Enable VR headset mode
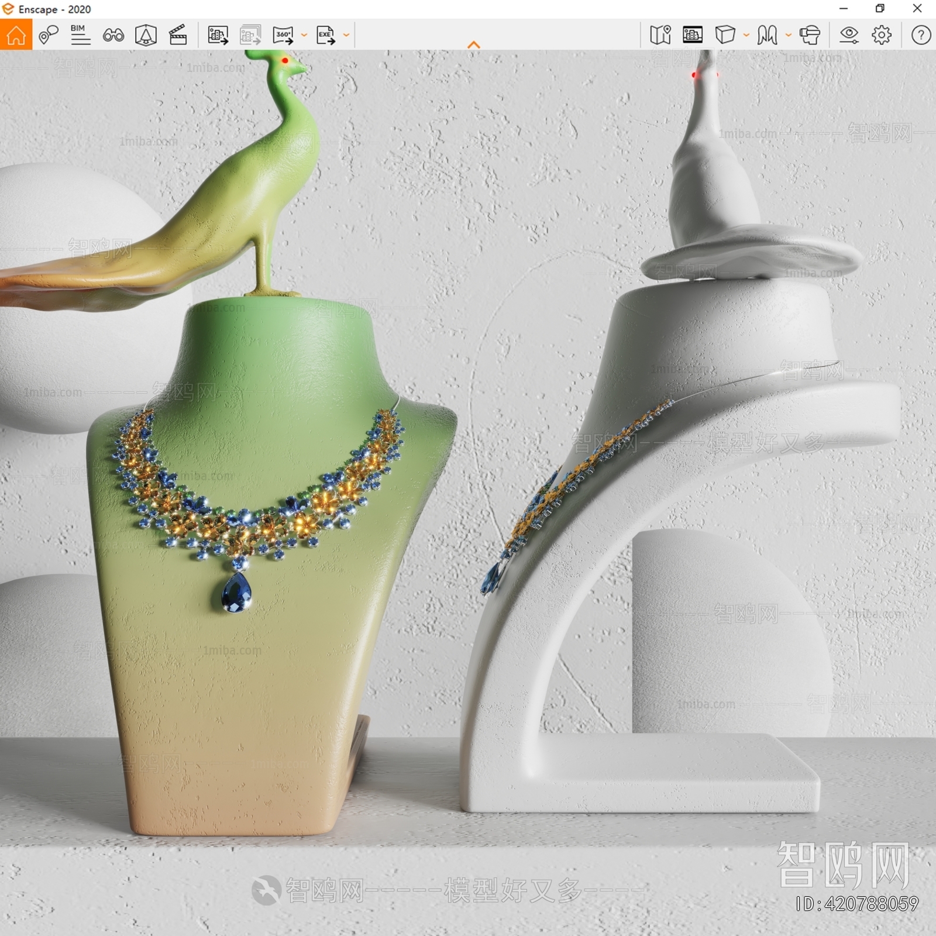936x936 pixels. pyautogui.click(x=810, y=35)
